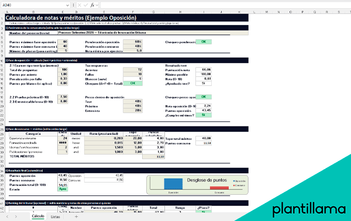
Task: Click the Enter checkmark formula bar icon
Action: [85, 5]
